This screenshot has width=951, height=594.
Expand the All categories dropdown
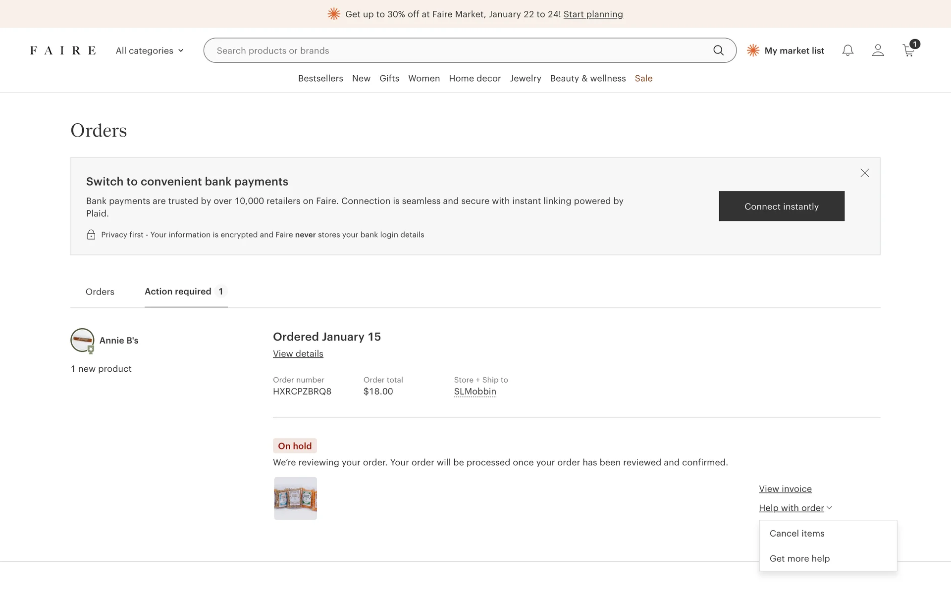click(150, 50)
